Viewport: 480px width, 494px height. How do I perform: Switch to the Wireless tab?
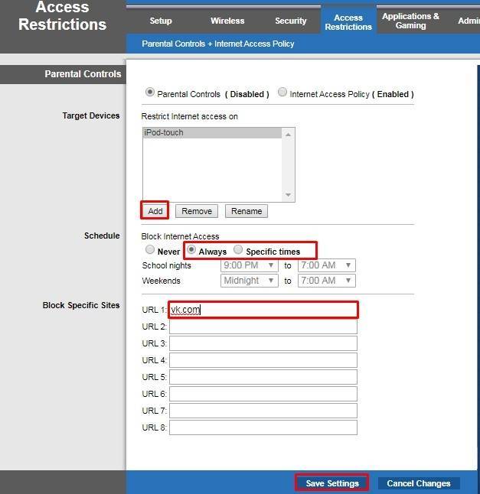(x=227, y=21)
